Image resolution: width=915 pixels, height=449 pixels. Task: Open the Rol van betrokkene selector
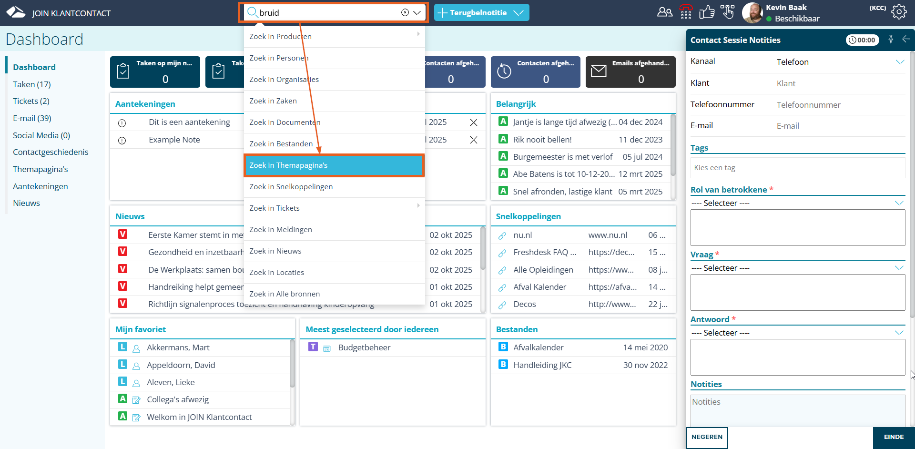coord(797,203)
